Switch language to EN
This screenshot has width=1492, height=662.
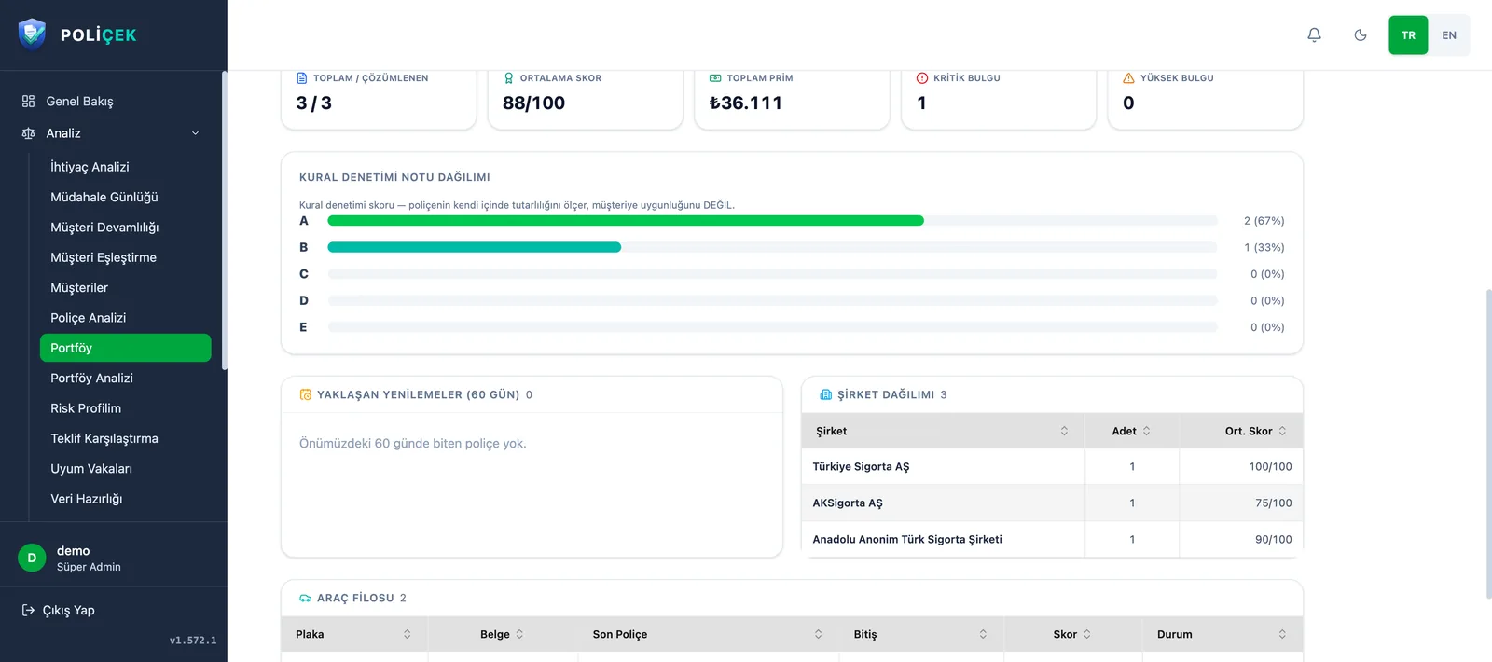point(1449,35)
